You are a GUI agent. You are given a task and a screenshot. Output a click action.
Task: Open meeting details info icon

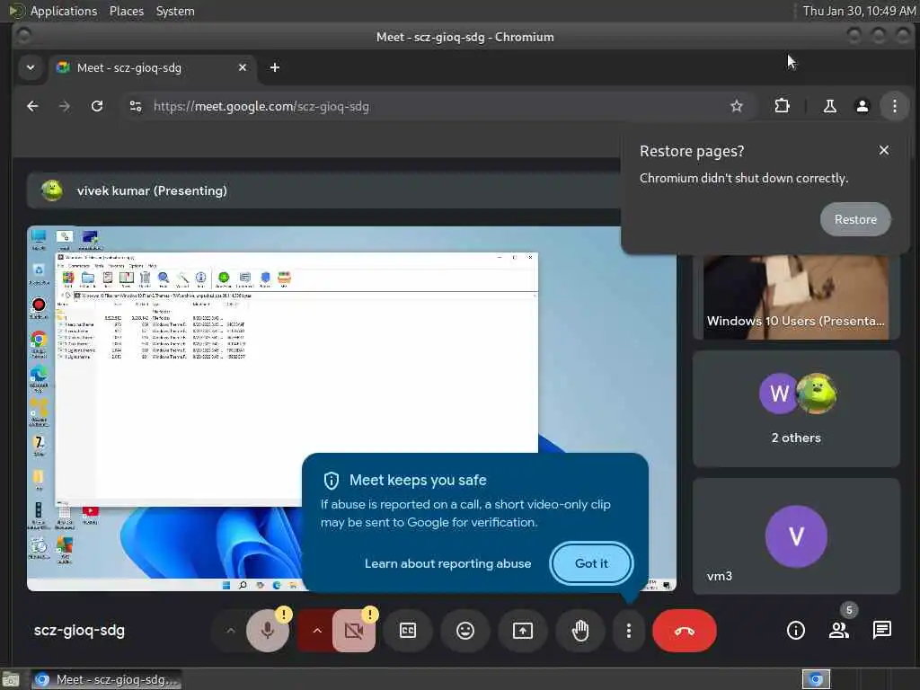click(796, 631)
